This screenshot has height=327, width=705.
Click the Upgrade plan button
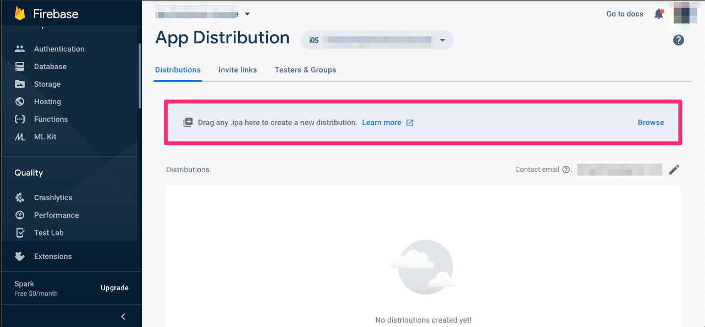point(114,288)
